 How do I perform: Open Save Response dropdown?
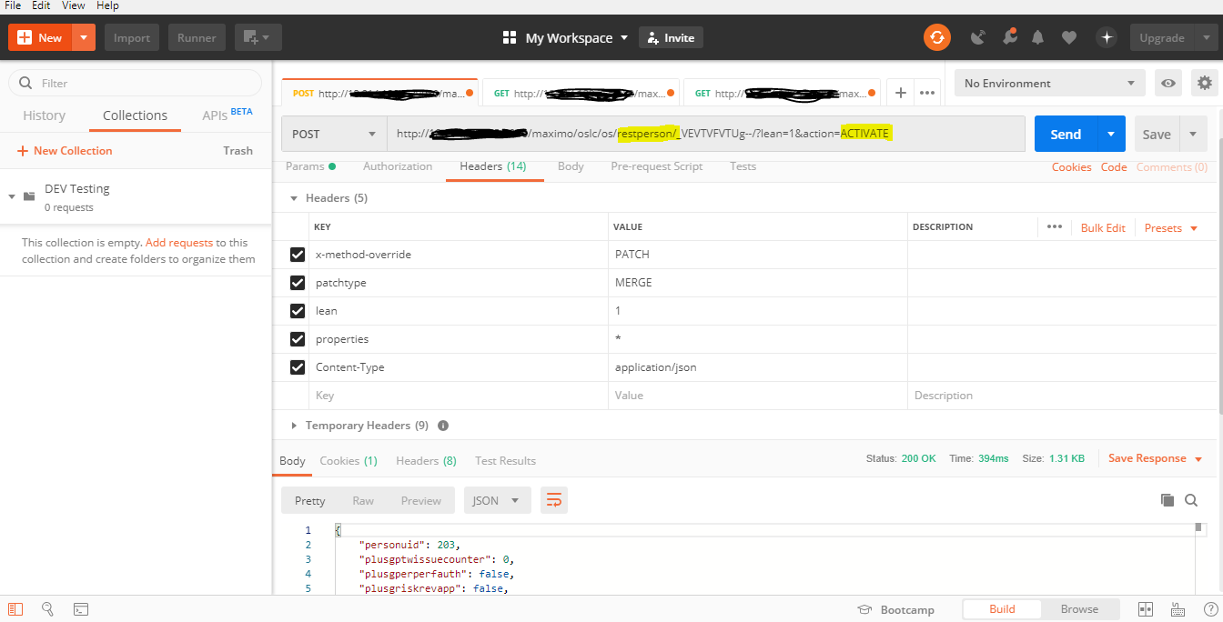pyautogui.click(x=1156, y=458)
